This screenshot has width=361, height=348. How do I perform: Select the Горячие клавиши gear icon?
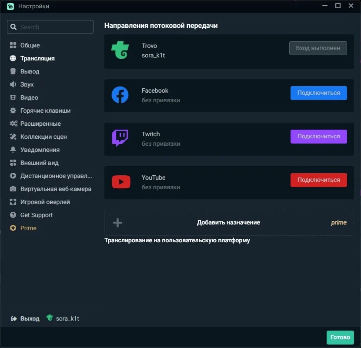point(13,110)
